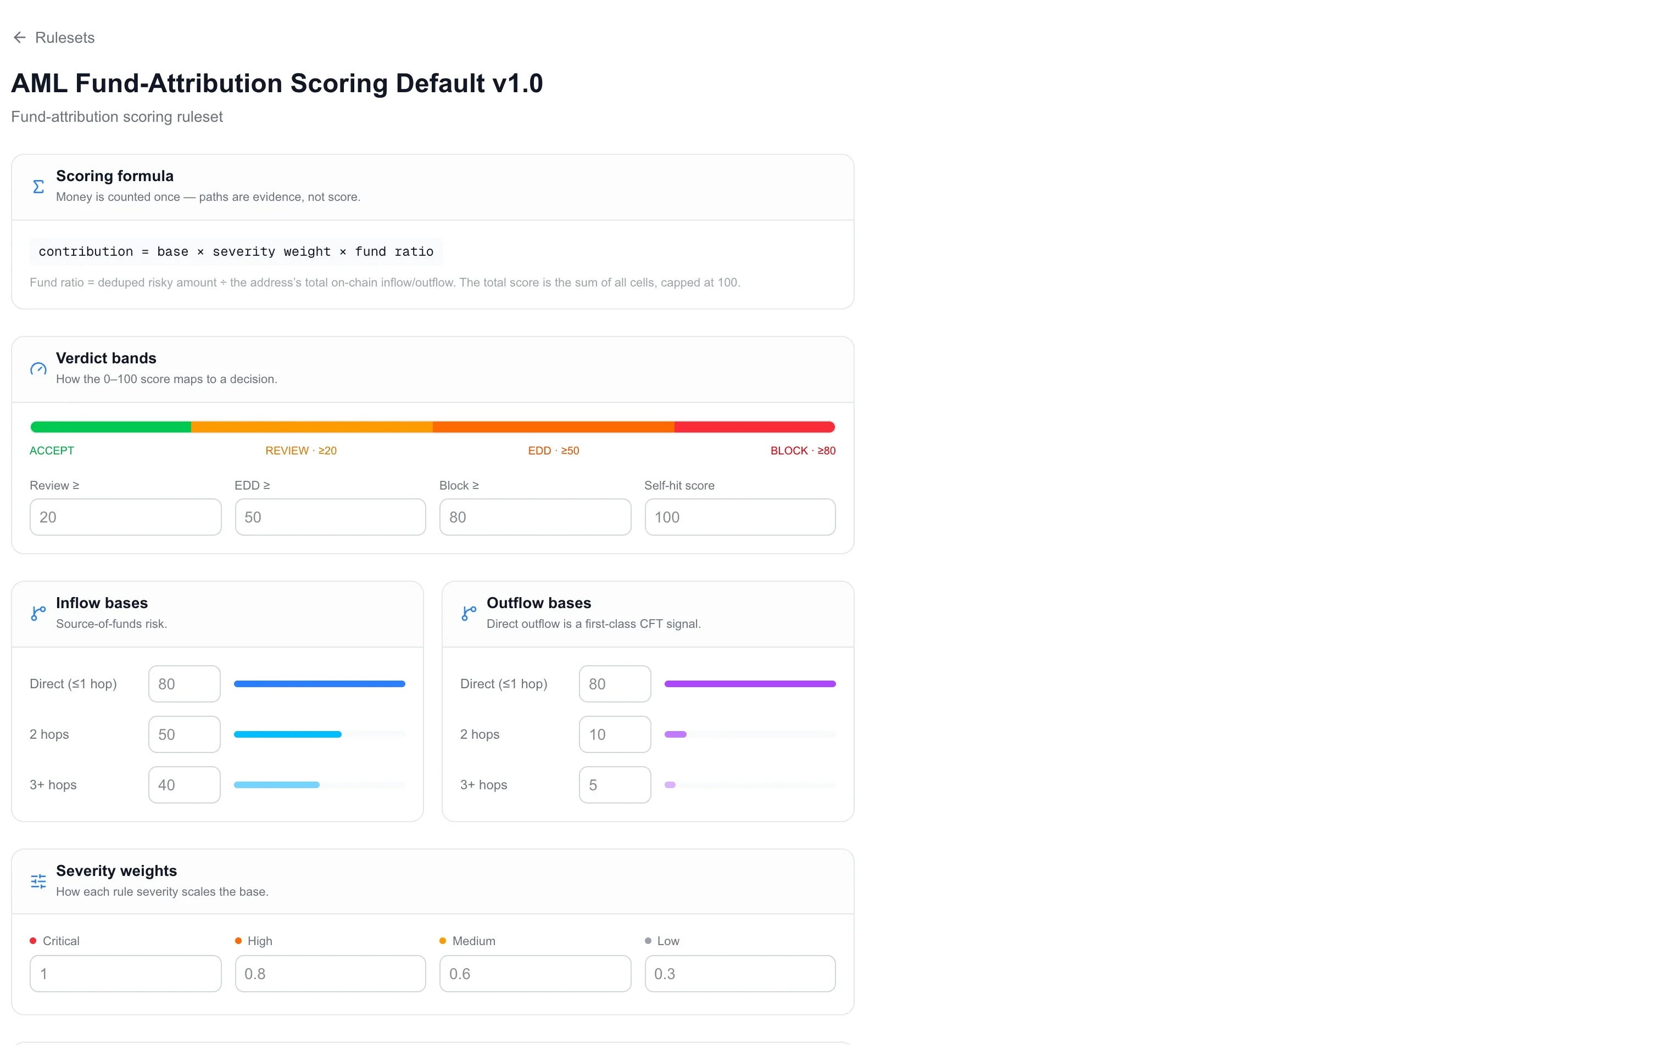Click the contribution formula code text
The image size is (1672, 1045).
pyautogui.click(x=236, y=251)
